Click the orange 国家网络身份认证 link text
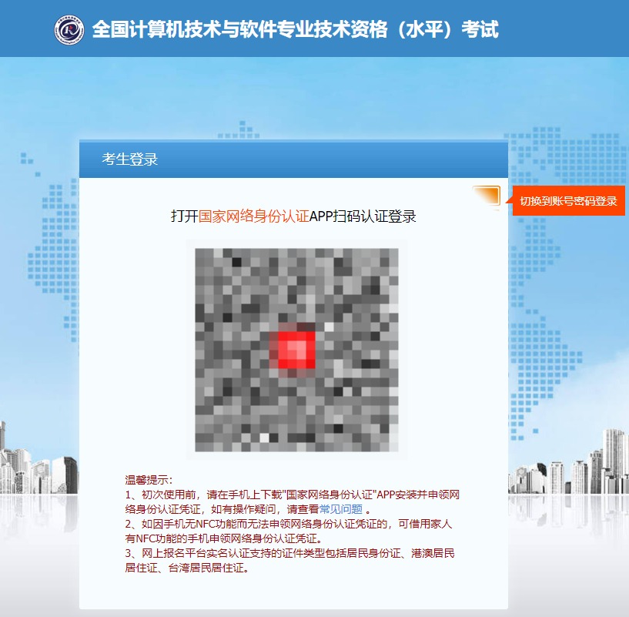The height and width of the screenshot is (617, 629). [253, 216]
